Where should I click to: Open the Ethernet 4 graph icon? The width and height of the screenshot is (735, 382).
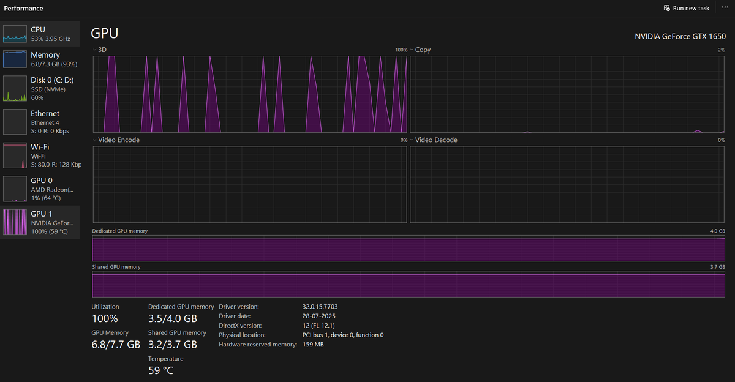point(15,122)
